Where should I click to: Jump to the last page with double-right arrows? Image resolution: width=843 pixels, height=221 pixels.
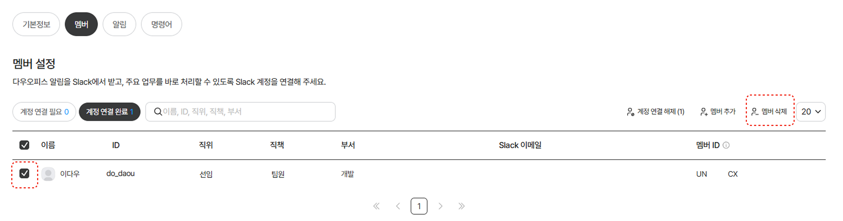461,206
